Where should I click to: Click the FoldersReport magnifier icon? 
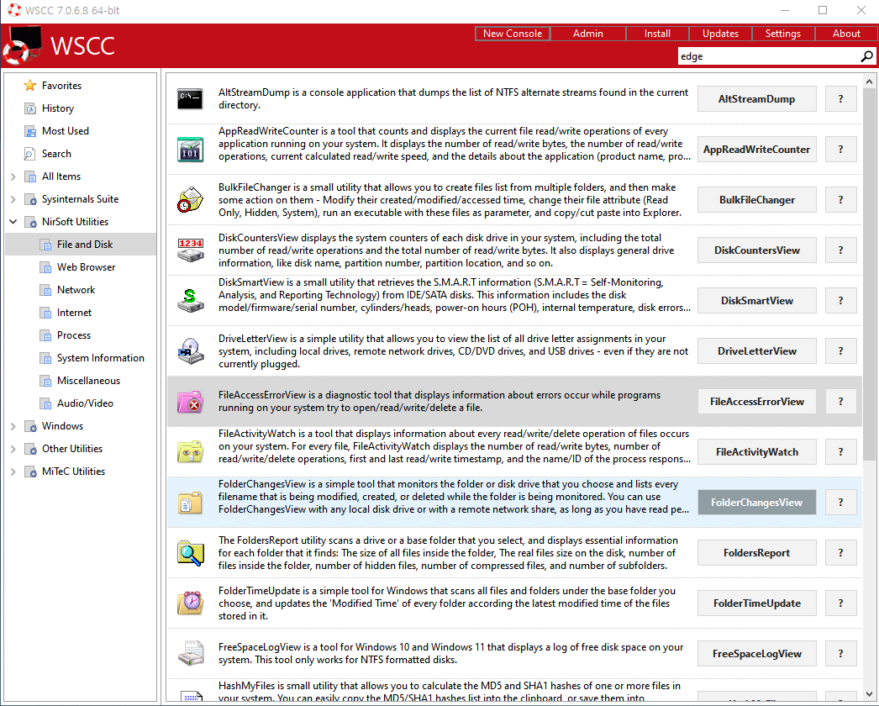pyautogui.click(x=191, y=553)
